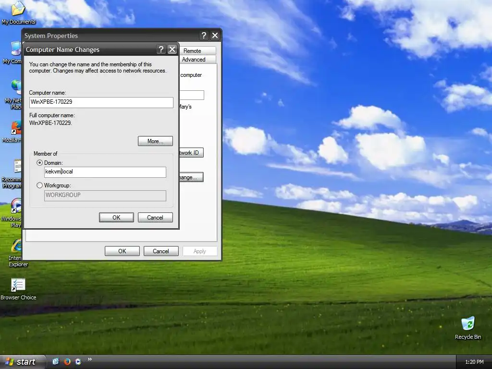This screenshot has height=369, width=492.
Task: Launch Windows Media Player desktop shortcut
Action: 12,213
